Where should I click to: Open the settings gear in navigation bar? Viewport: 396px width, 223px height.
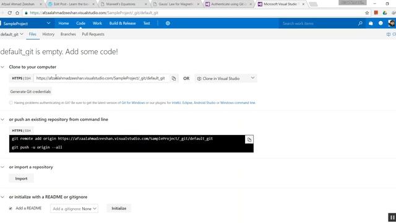168,24
